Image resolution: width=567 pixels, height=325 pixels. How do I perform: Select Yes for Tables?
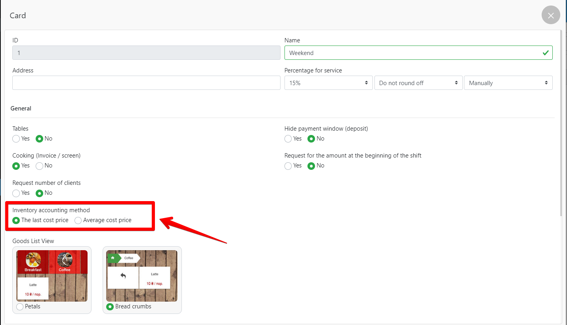tap(16, 139)
